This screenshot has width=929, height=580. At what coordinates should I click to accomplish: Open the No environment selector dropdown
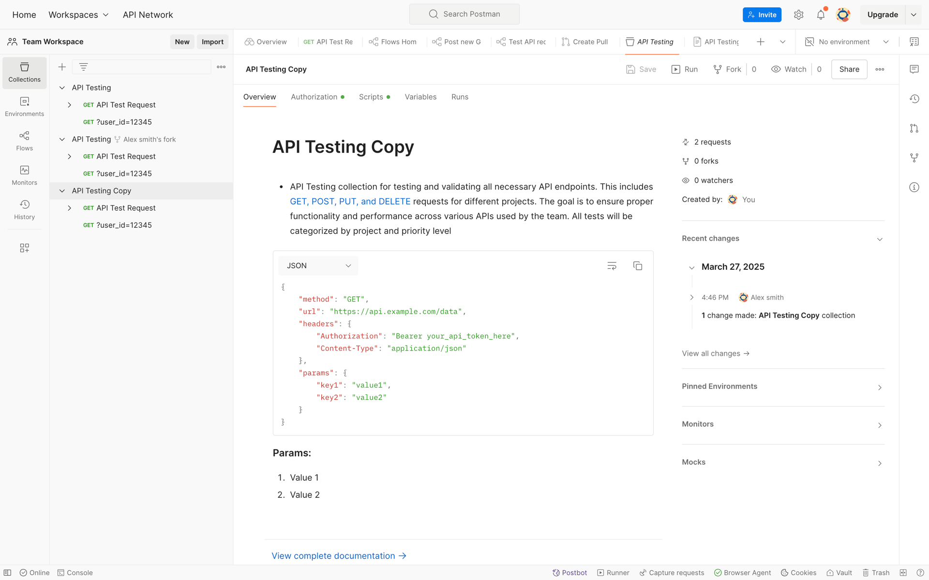point(847,42)
